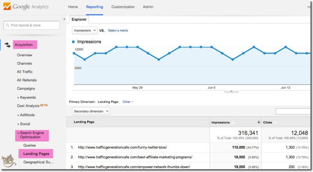Open the Customization tab

pyautogui.click(x=123, y=7)
